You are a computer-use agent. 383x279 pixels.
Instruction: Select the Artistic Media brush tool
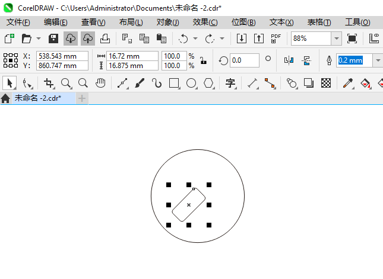[x=140, y=84]
